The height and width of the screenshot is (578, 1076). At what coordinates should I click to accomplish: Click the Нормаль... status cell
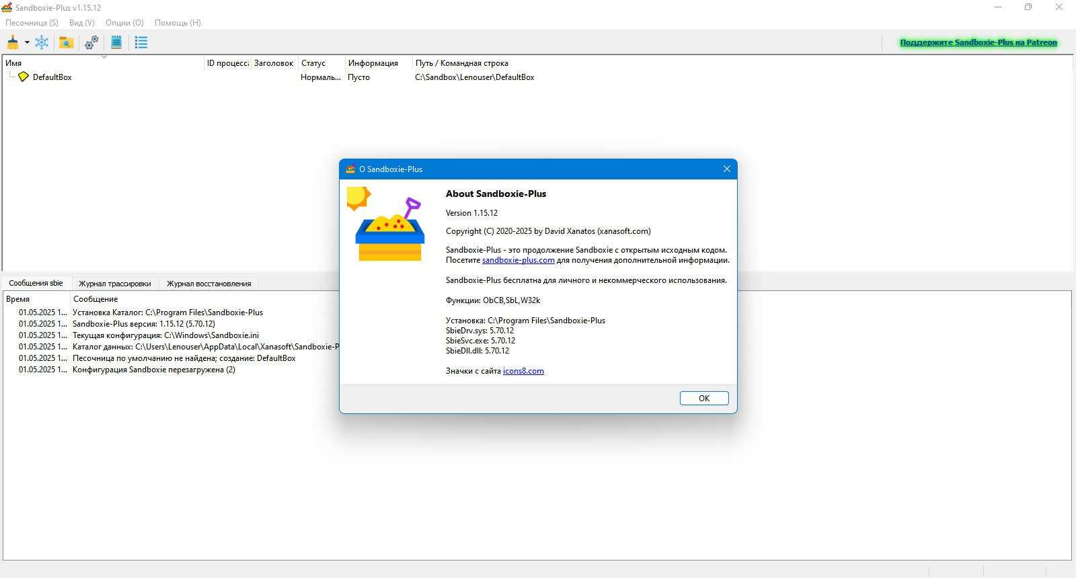(320, 77)
